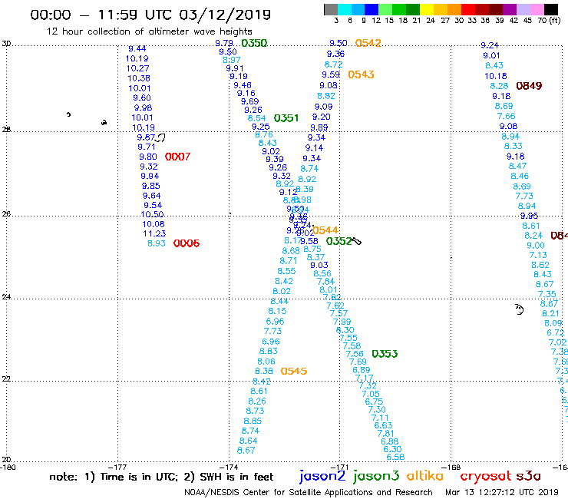This screenshot has width=568, height=499.
Task: Click the orange 0542 time stamp
Action: click(368, 43)
